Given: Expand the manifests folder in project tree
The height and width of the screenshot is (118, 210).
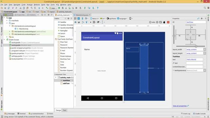Looking at the screenshot, I should [x=7, y=21].
